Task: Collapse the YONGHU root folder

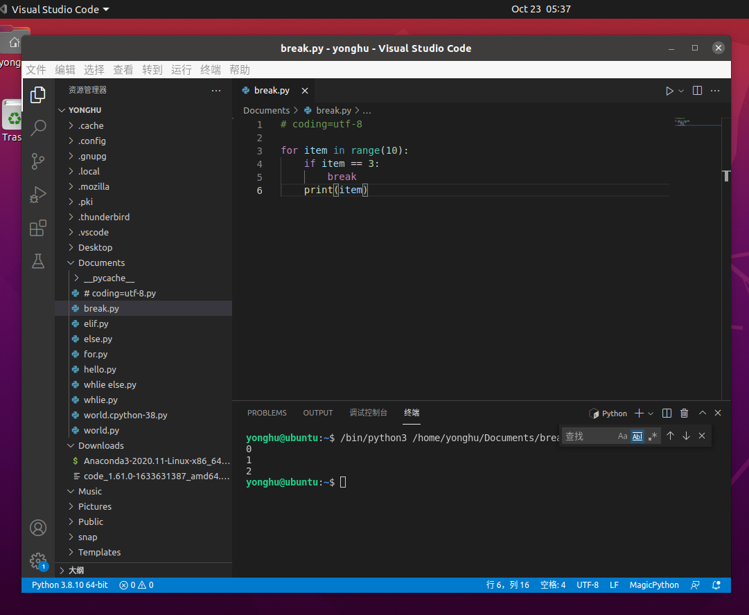Action: (143, 110)
